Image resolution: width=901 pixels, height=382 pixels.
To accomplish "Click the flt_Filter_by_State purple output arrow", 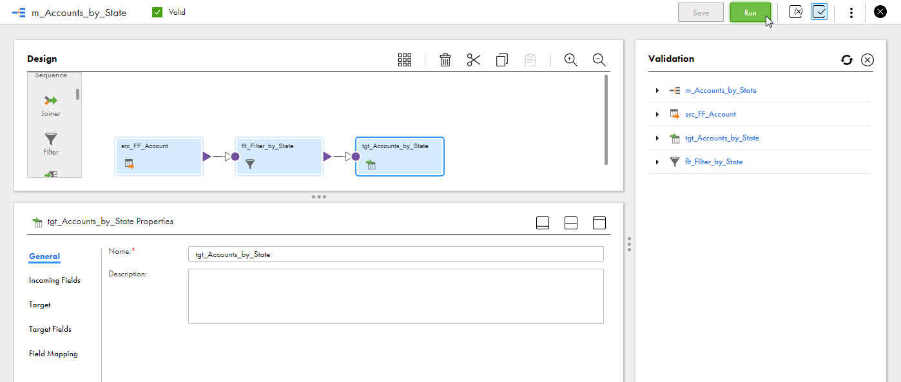I will click(327, 157).
